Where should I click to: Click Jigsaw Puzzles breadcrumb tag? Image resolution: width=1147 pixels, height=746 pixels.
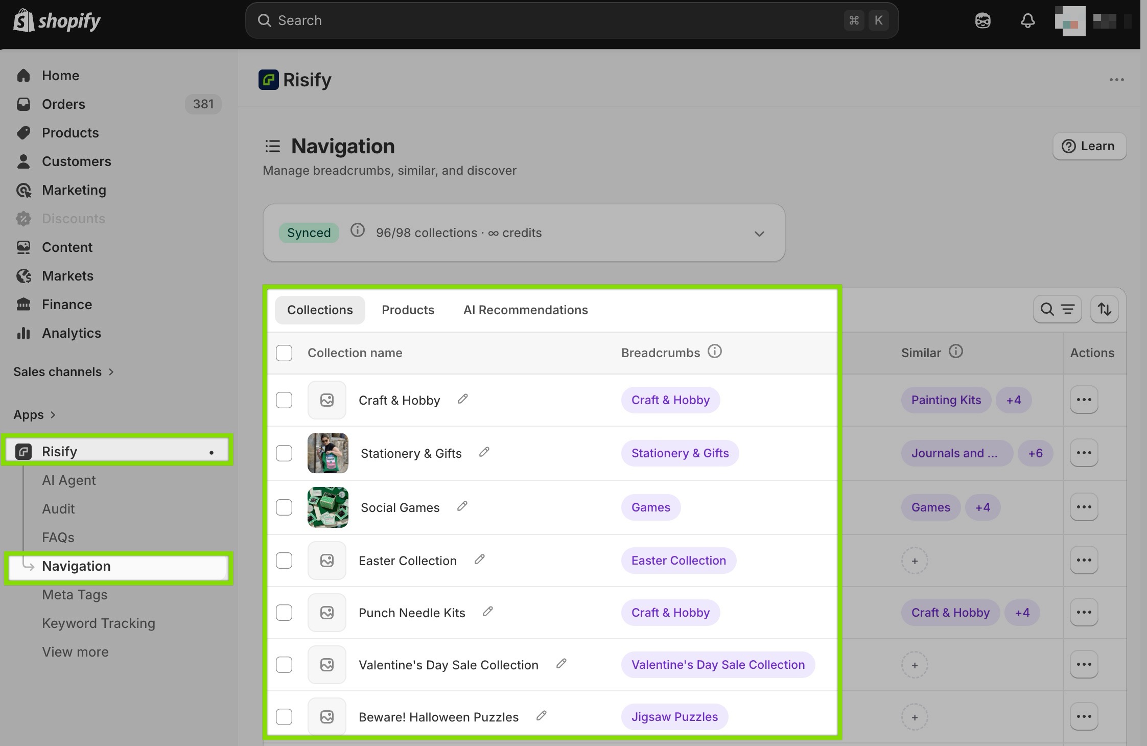[x=674, y=717]
